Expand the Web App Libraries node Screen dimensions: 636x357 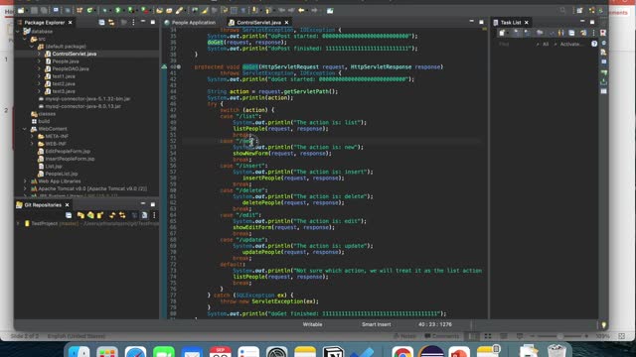tap(25, 181)
